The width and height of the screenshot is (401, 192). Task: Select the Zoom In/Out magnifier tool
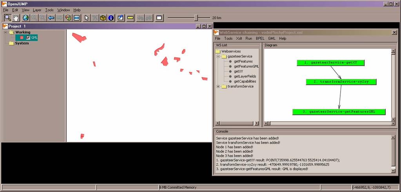click(x=8, y=18)
